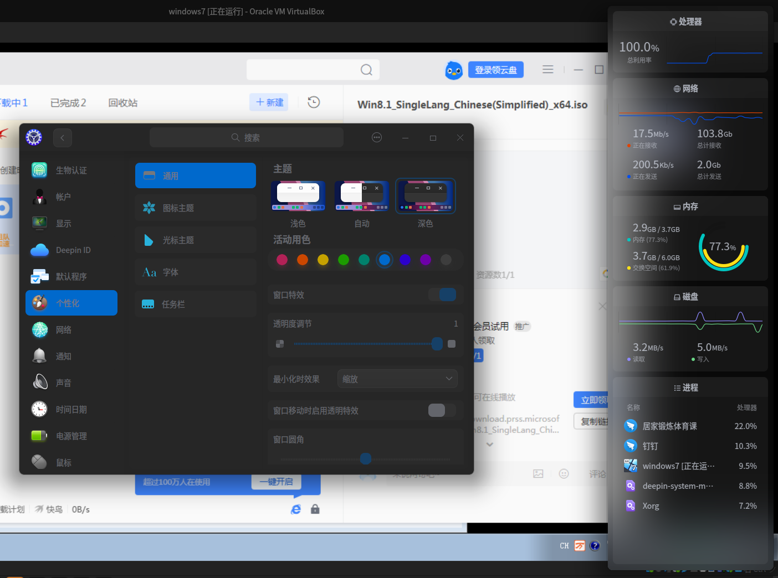Switch to the 回收站 tab
Viewport: 778px width, 578px height.
click(x=122, y=102)
